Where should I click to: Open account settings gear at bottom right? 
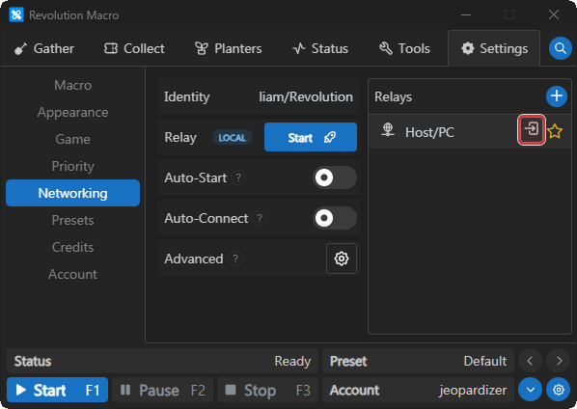point(559,390)
